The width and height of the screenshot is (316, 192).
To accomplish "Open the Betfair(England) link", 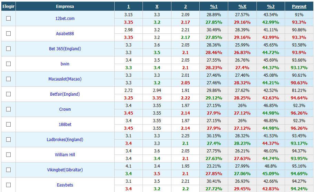I will click(65, 94).
